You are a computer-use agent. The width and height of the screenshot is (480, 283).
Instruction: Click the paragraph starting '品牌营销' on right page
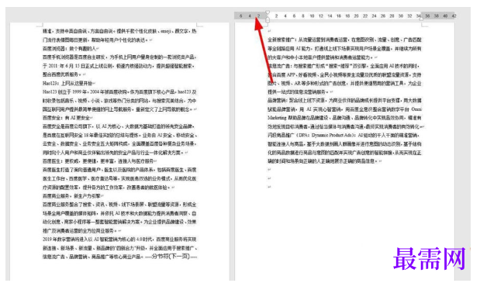click(x=345, y=113)
